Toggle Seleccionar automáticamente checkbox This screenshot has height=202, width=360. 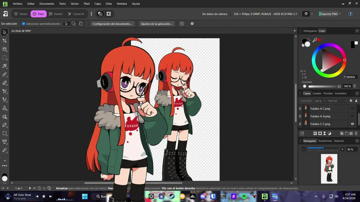pyautogui.click(x=24, y=24)
